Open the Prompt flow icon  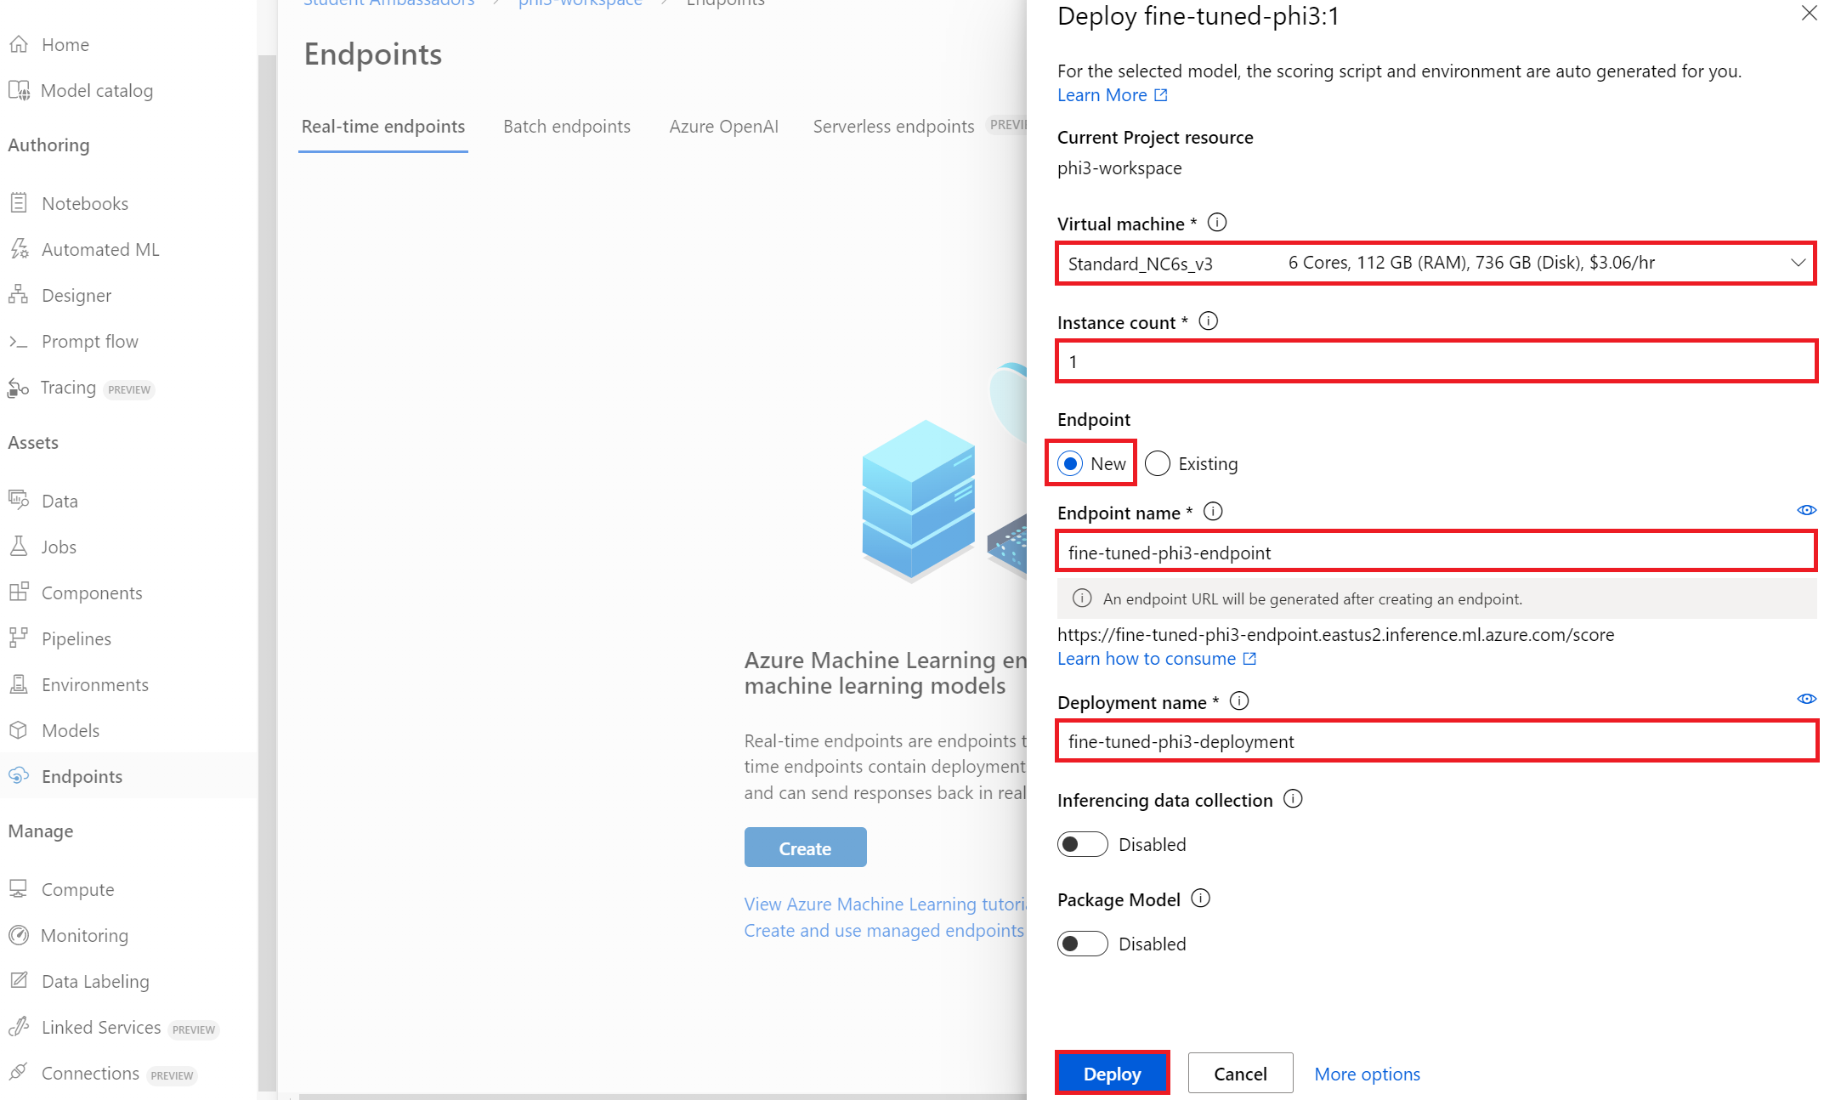(x=19, y=341)
